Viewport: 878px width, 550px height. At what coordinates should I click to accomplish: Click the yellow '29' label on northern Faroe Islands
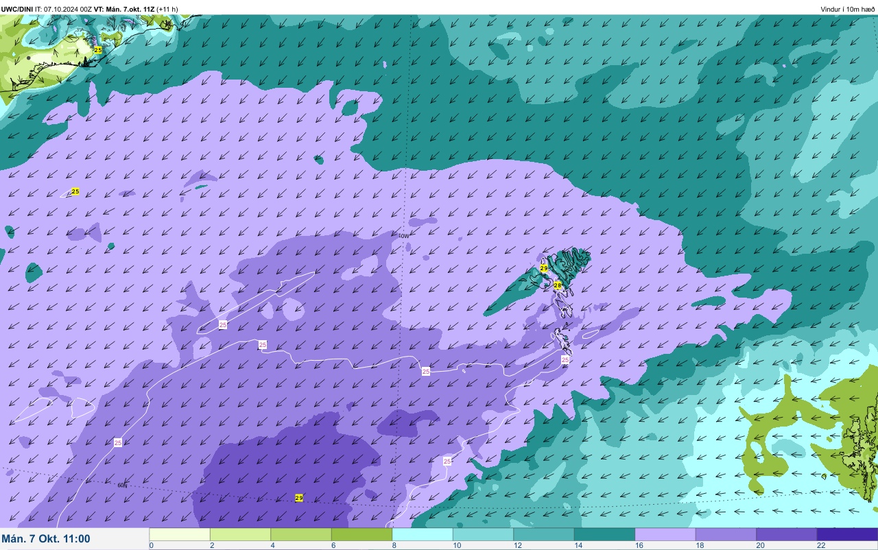[x=544, y=268]
